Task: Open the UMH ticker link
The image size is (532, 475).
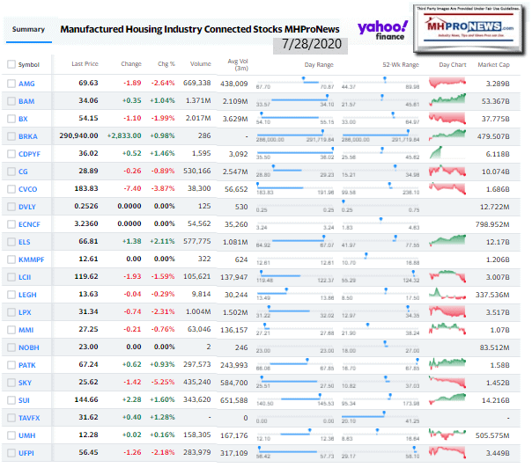Action: coord(26,436)
